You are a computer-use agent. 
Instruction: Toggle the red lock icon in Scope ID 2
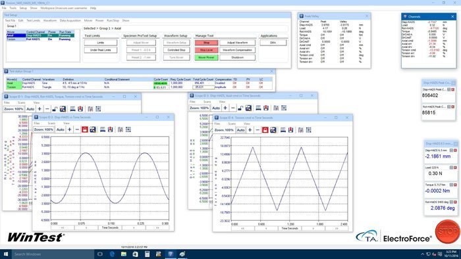coord(85,129)
